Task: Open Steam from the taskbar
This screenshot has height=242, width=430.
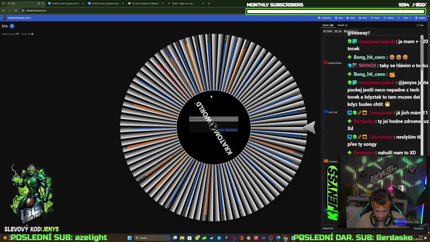Action: 212,238
